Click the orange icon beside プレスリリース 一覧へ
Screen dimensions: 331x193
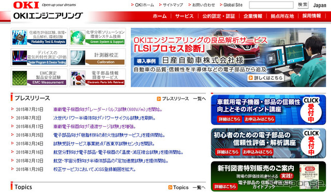159,99
